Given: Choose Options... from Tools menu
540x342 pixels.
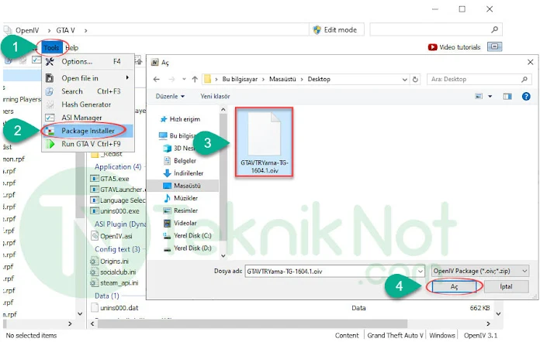Looking at the screenshot, I should [88, 62].
